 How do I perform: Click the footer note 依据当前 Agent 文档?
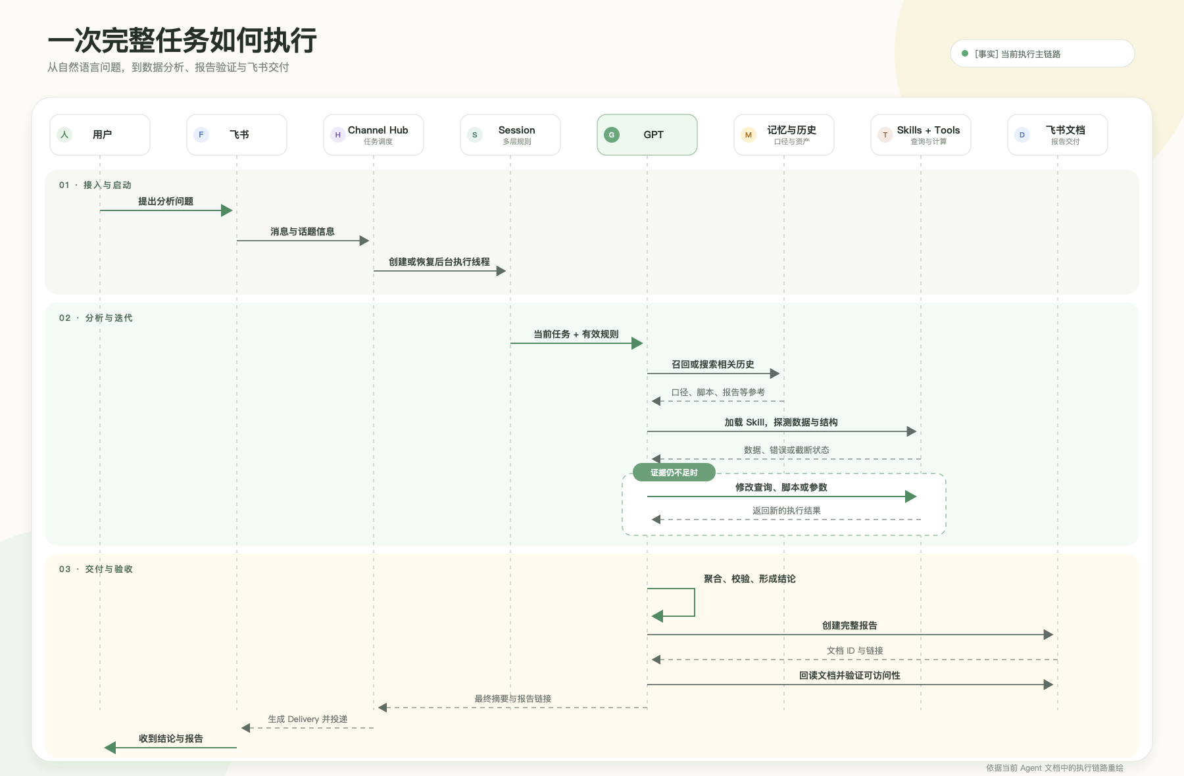(1054, 767)
